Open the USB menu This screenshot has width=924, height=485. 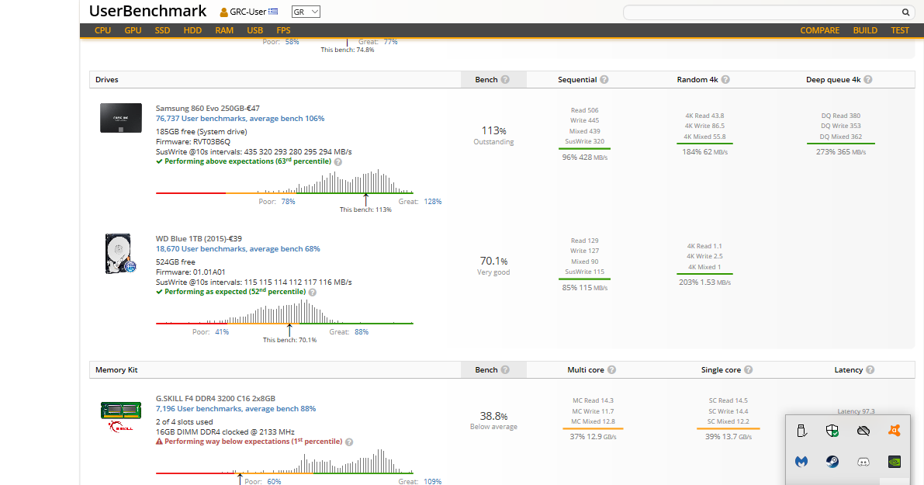pyautogui.click(x=254, y=30)
